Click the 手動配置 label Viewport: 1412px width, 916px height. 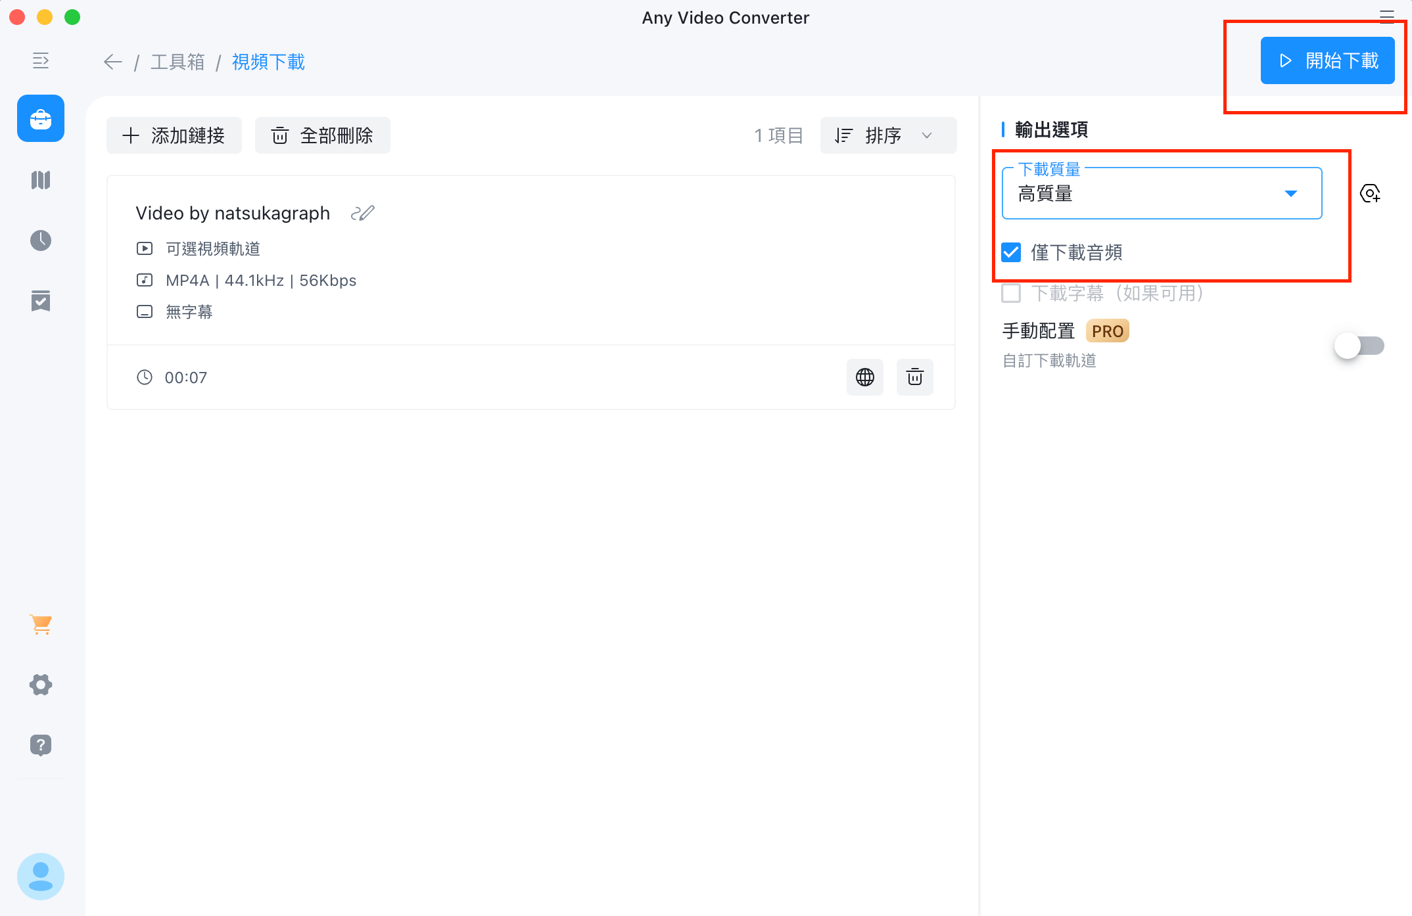(1039, 331)
